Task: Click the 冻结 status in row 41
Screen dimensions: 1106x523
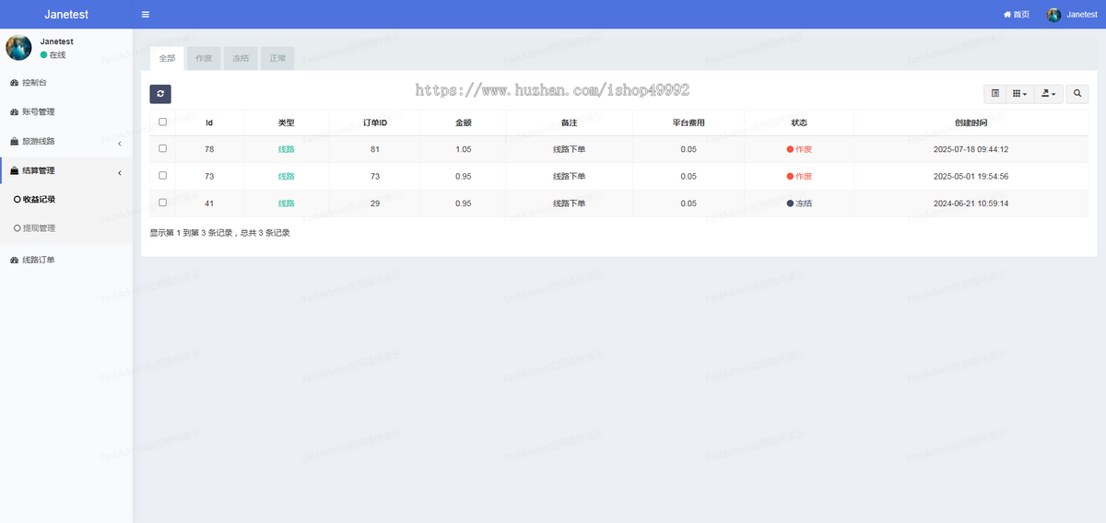Action: pyautogui.click(x=799, y=203)
